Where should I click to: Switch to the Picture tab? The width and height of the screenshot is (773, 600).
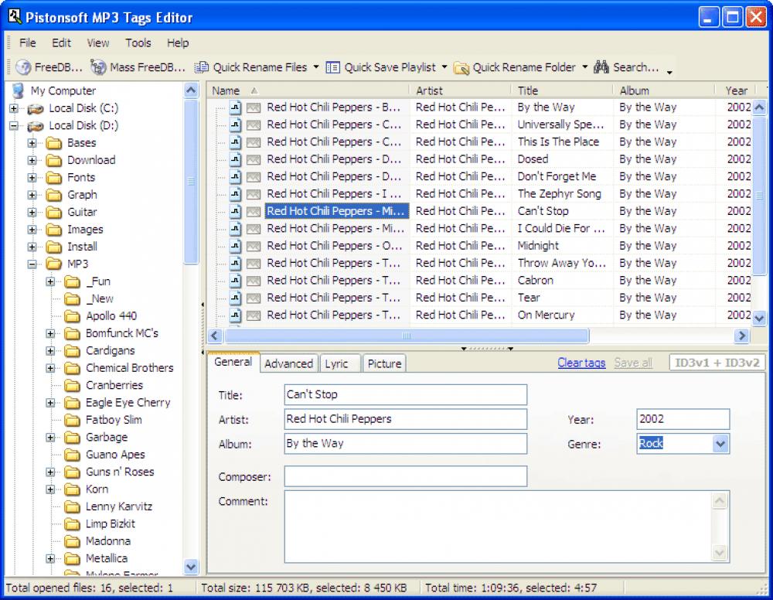tap(383, 363)
